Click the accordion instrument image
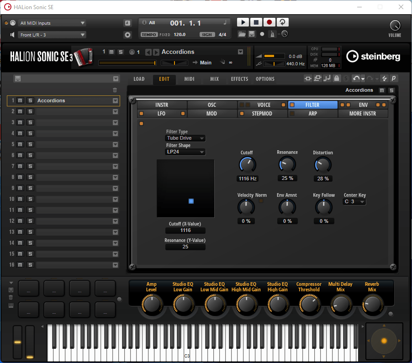The width and height of the screenshot is (412, 363). [84, 57]
